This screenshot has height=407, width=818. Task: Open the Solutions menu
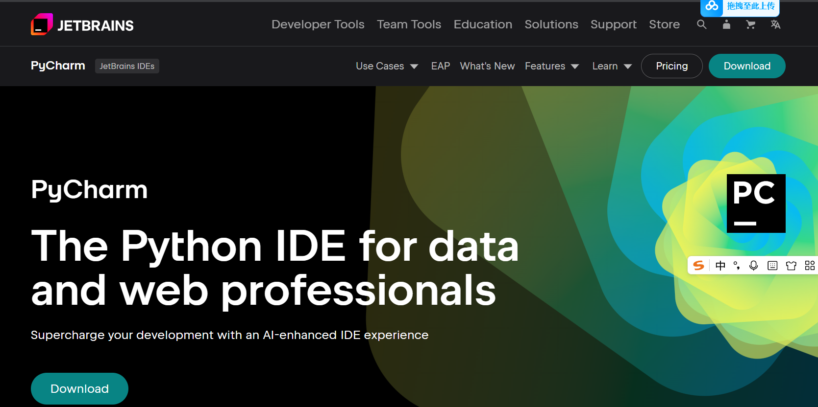click(551, 24)
